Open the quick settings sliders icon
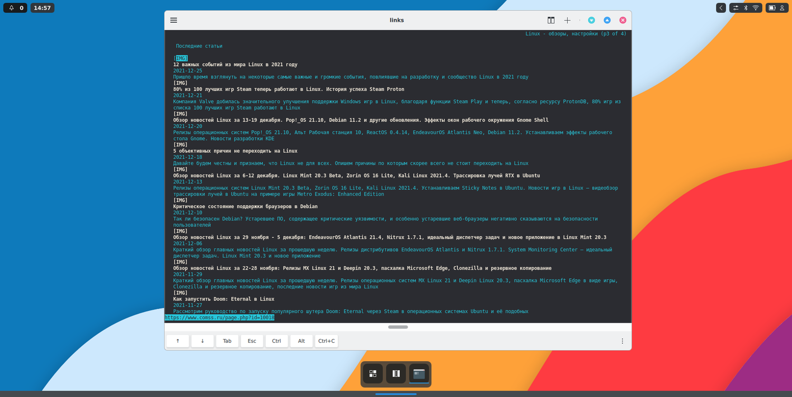 [x=736, y=8]
